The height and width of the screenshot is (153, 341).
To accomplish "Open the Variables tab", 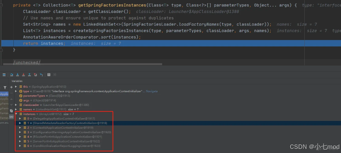I will click(17, 81).
